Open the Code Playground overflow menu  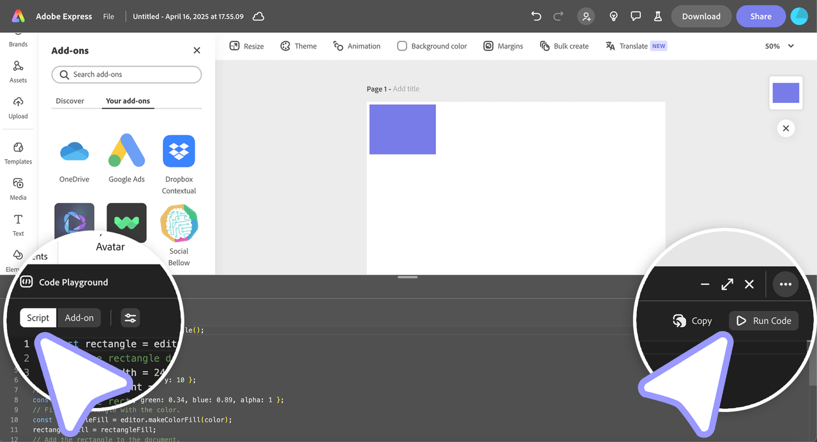[785, 284]
